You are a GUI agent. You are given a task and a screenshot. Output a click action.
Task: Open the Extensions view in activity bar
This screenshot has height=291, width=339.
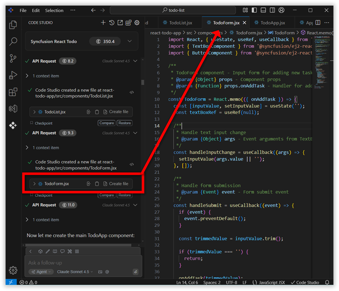pyautogui.click(x=13, y=92)
